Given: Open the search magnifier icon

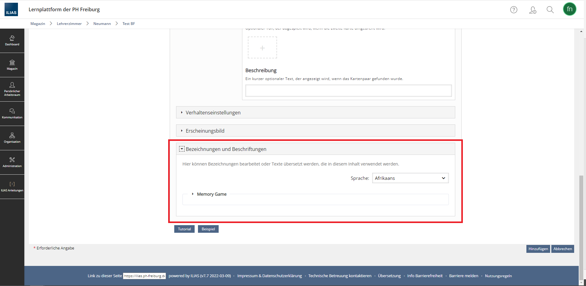Looking at the screenshot, I should pyautogui.click(x=550, y=10).
